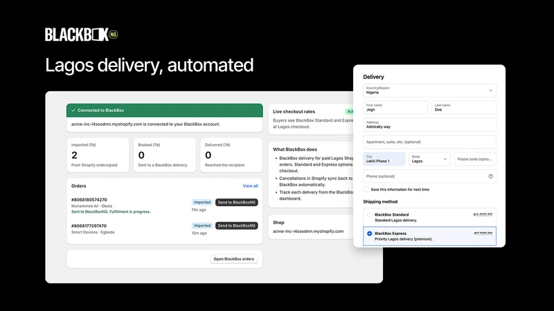
Task: Click the phone field help icon
Action: click(491, 176)
